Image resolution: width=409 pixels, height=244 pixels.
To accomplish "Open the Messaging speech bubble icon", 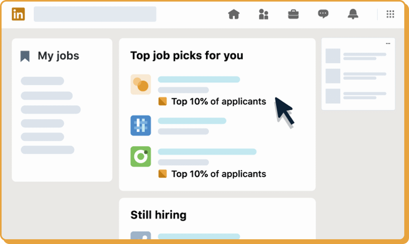I will point(323,14).
